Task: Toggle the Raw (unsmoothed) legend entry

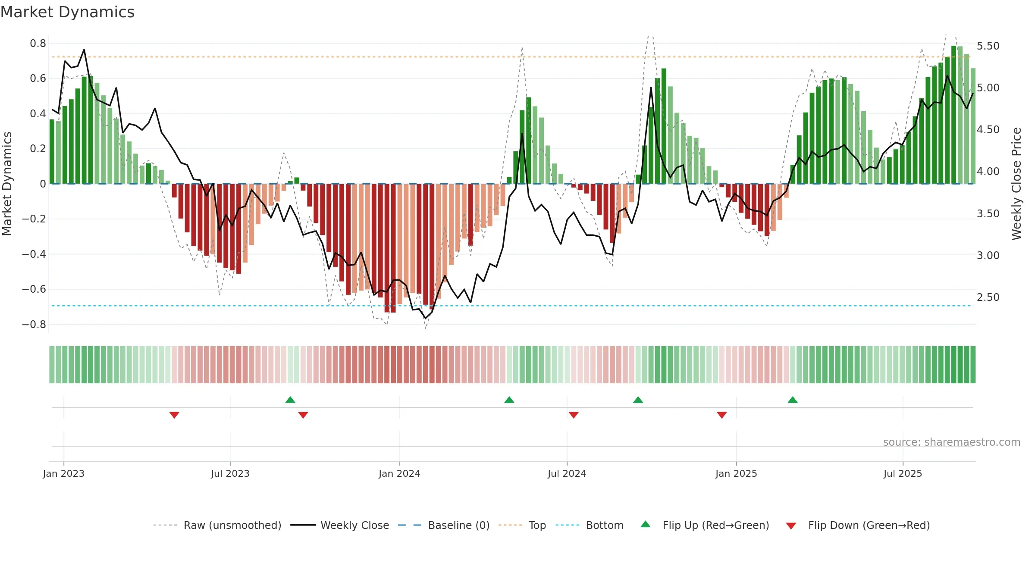Action: point(217,525)
